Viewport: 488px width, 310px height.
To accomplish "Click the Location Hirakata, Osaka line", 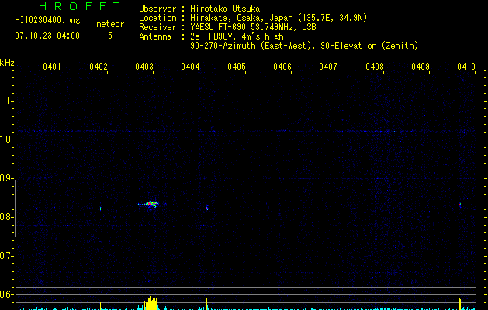I will pyautogui.click(x=253, y=18).
